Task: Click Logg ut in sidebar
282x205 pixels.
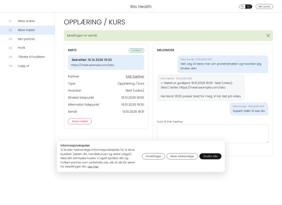Action: tap(27, 66)
